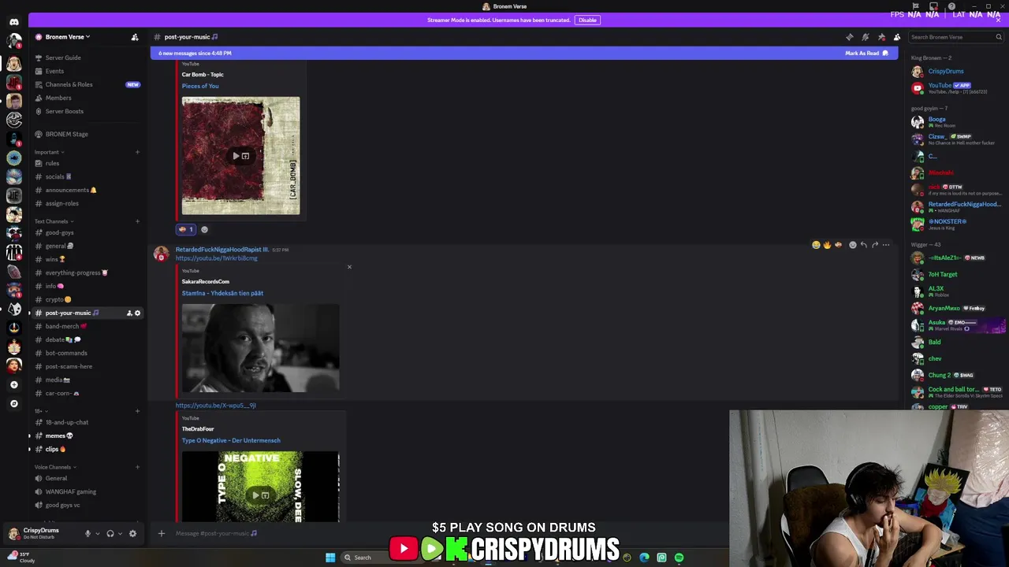Click the search magnifier icon

[x=998, y=37]
